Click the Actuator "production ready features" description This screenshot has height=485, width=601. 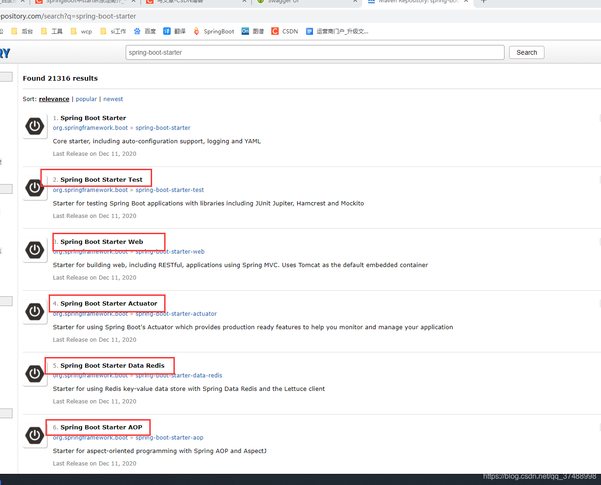coord(253,327)
